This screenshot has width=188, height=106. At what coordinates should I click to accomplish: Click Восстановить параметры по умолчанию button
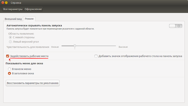(x=33, y=83)
